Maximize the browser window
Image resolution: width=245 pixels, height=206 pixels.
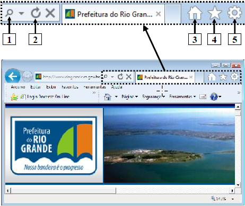[226, 65]
